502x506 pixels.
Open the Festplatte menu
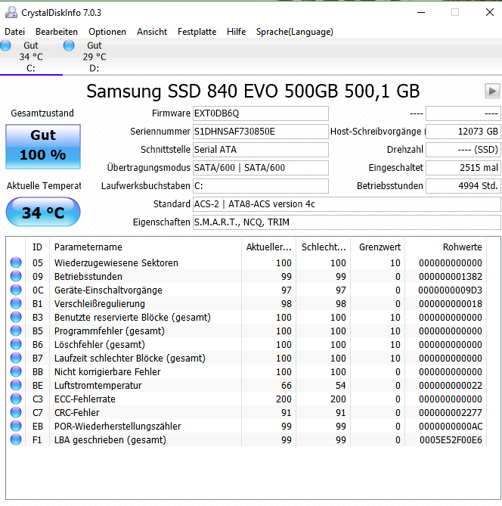[197, 32]
